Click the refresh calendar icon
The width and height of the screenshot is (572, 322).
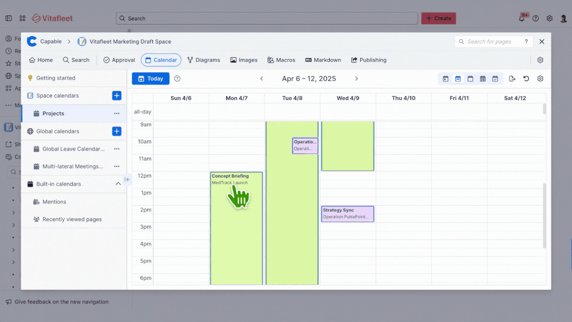[x=526, y=78]
